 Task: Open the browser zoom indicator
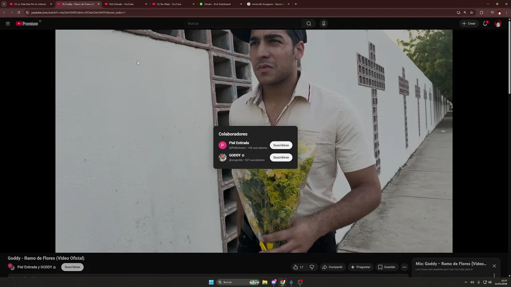tap(465, 12)
